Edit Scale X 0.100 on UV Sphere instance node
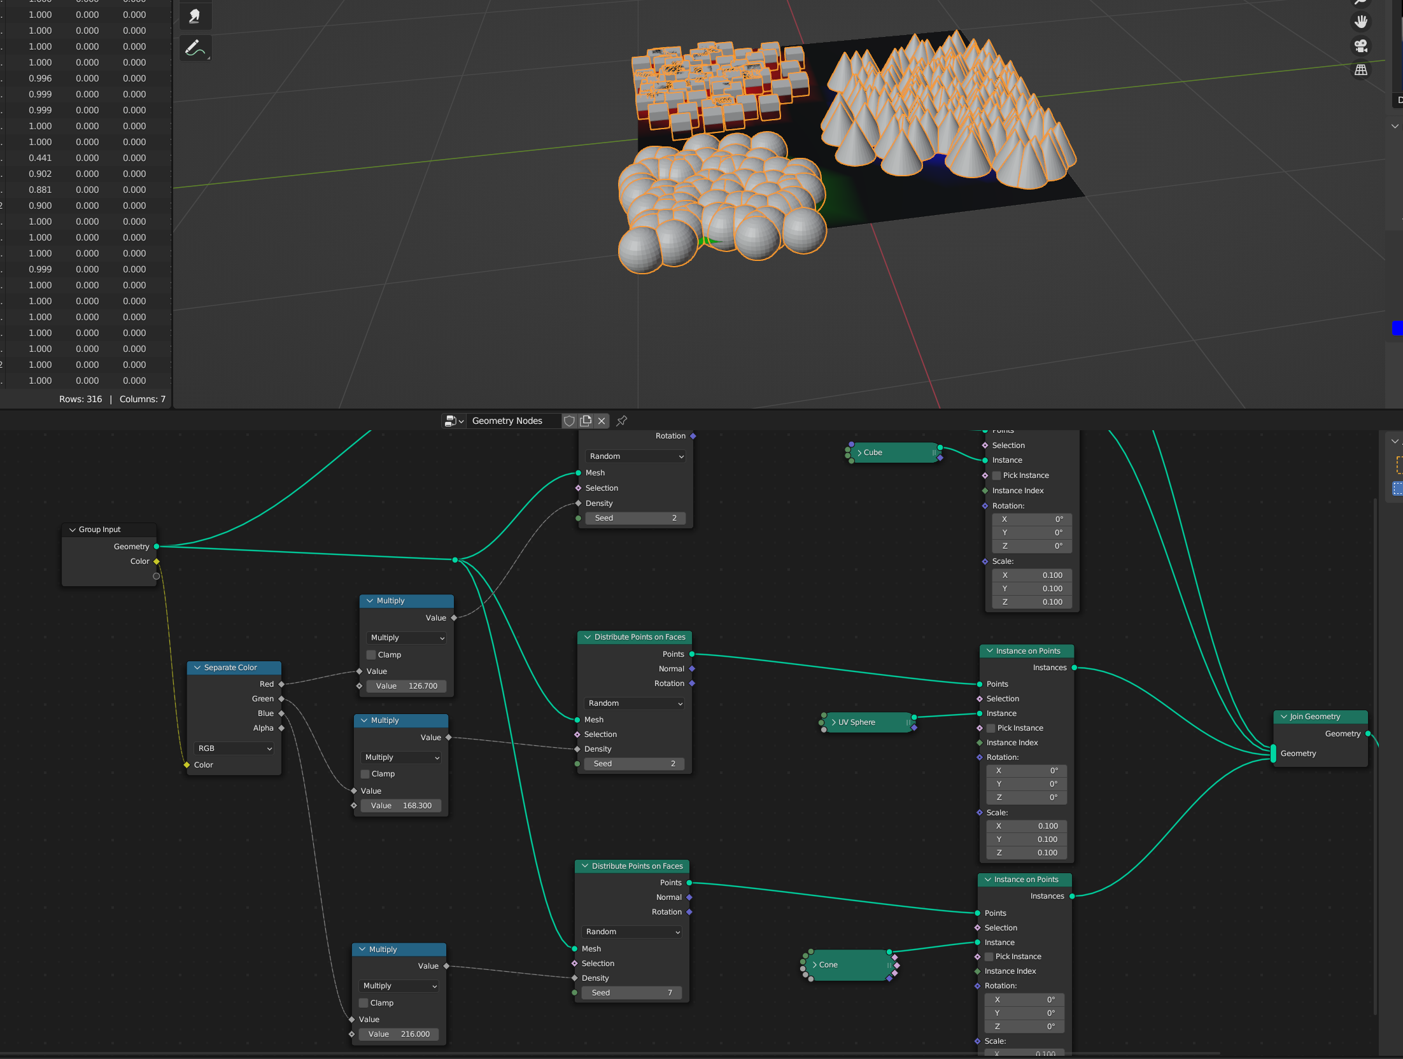This screenshot has width=1403, height=1059. [x=1027, y=826]
